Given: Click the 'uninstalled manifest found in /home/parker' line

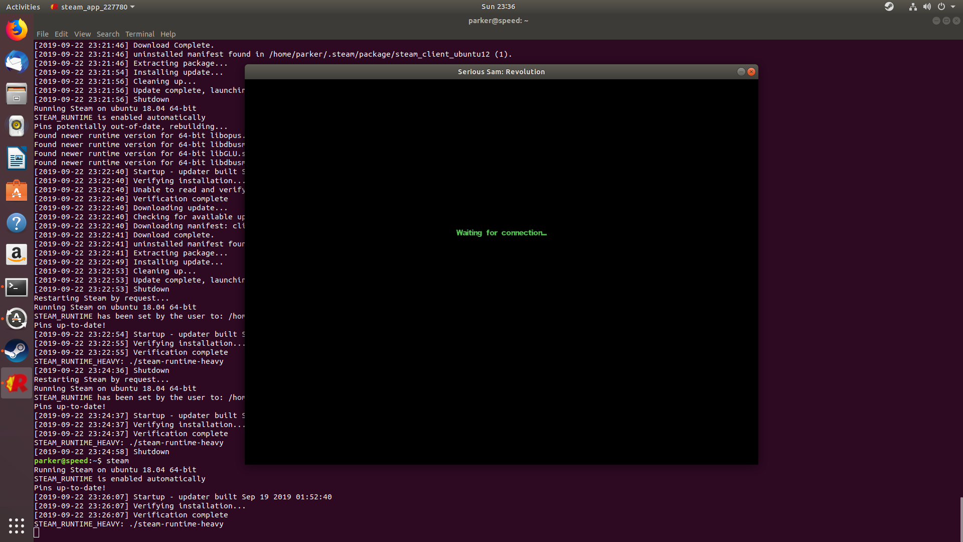Looking at the screenshot, I should click(x=273, y=54).
